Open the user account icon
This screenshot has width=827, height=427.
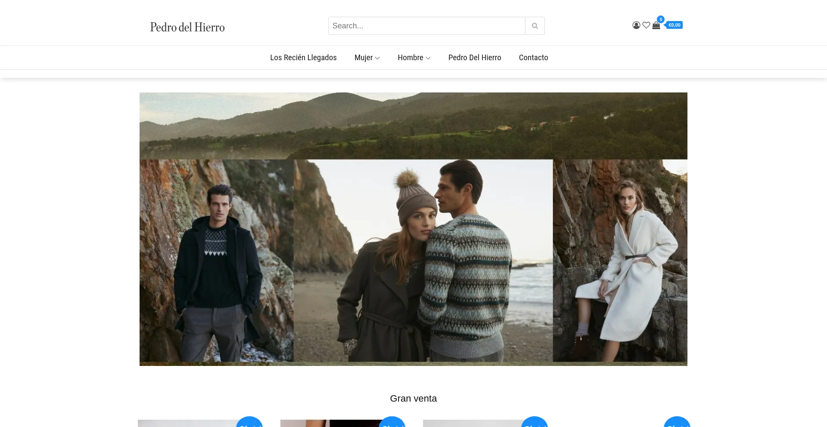coord(636,25)
